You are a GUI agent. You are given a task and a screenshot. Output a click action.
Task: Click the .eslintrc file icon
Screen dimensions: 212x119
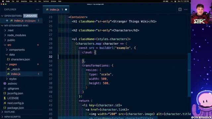[5, 84]
